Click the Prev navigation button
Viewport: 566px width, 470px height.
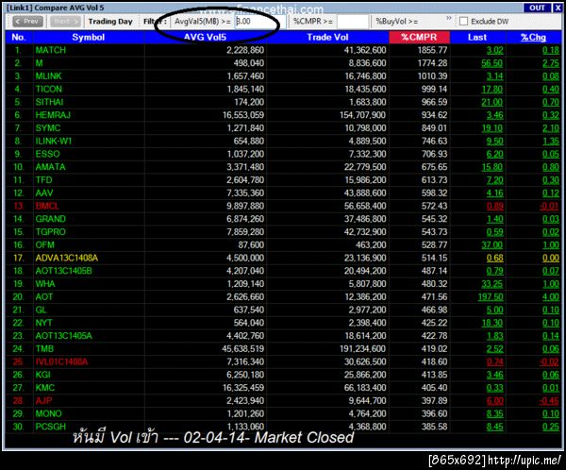27,22
